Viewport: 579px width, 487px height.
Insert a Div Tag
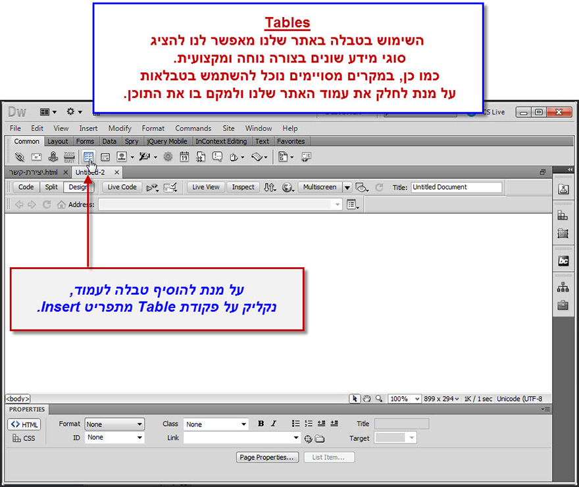point(105,157)
